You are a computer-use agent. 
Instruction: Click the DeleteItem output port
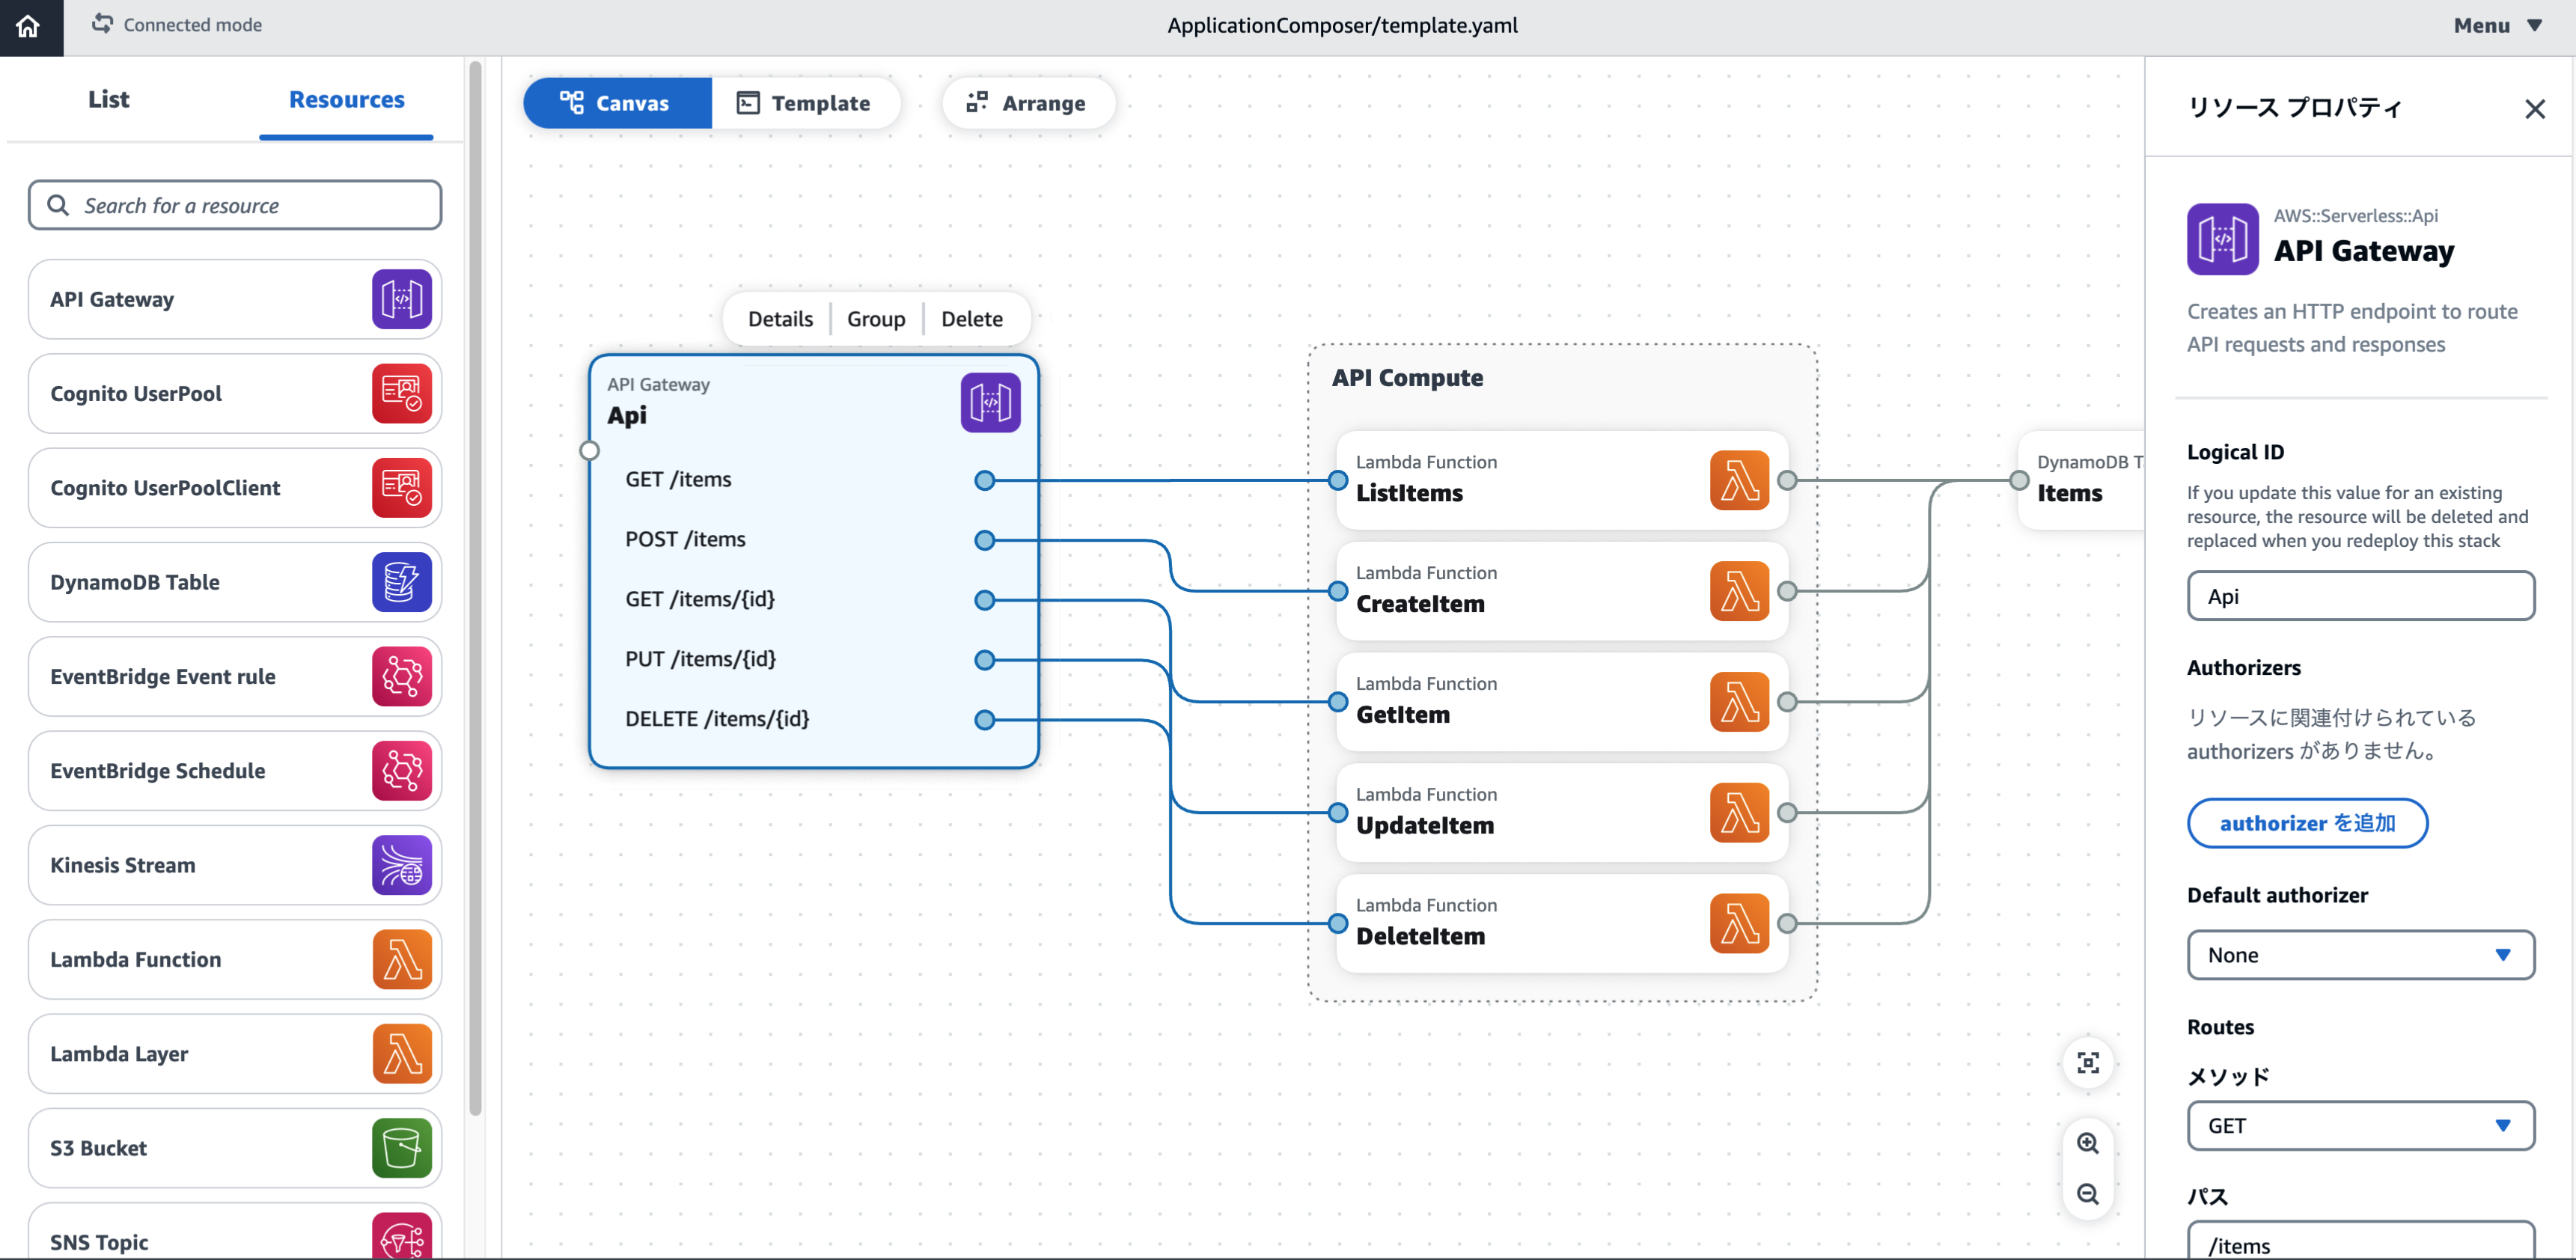coord(1788,924)
